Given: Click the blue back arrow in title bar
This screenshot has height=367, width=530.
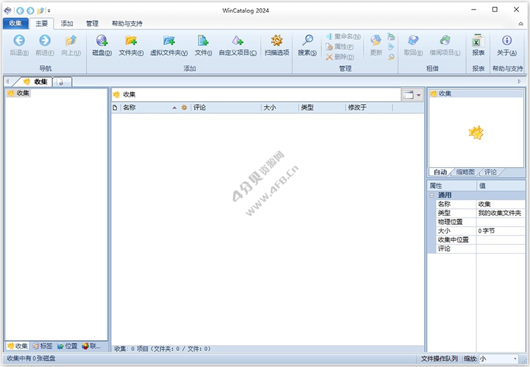Looking at the screenshot, I should (x=20, y=11).
